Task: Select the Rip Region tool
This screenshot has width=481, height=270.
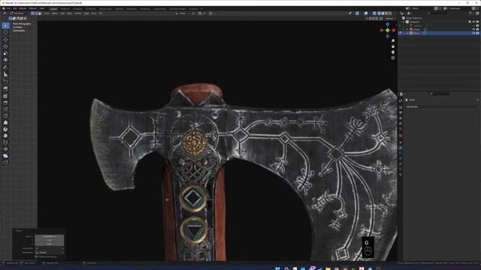Action: point(5,163)
